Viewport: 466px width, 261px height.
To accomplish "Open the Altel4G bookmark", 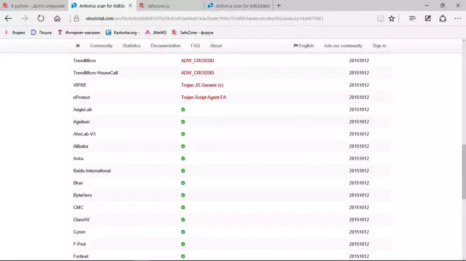I will click(156, 33).
